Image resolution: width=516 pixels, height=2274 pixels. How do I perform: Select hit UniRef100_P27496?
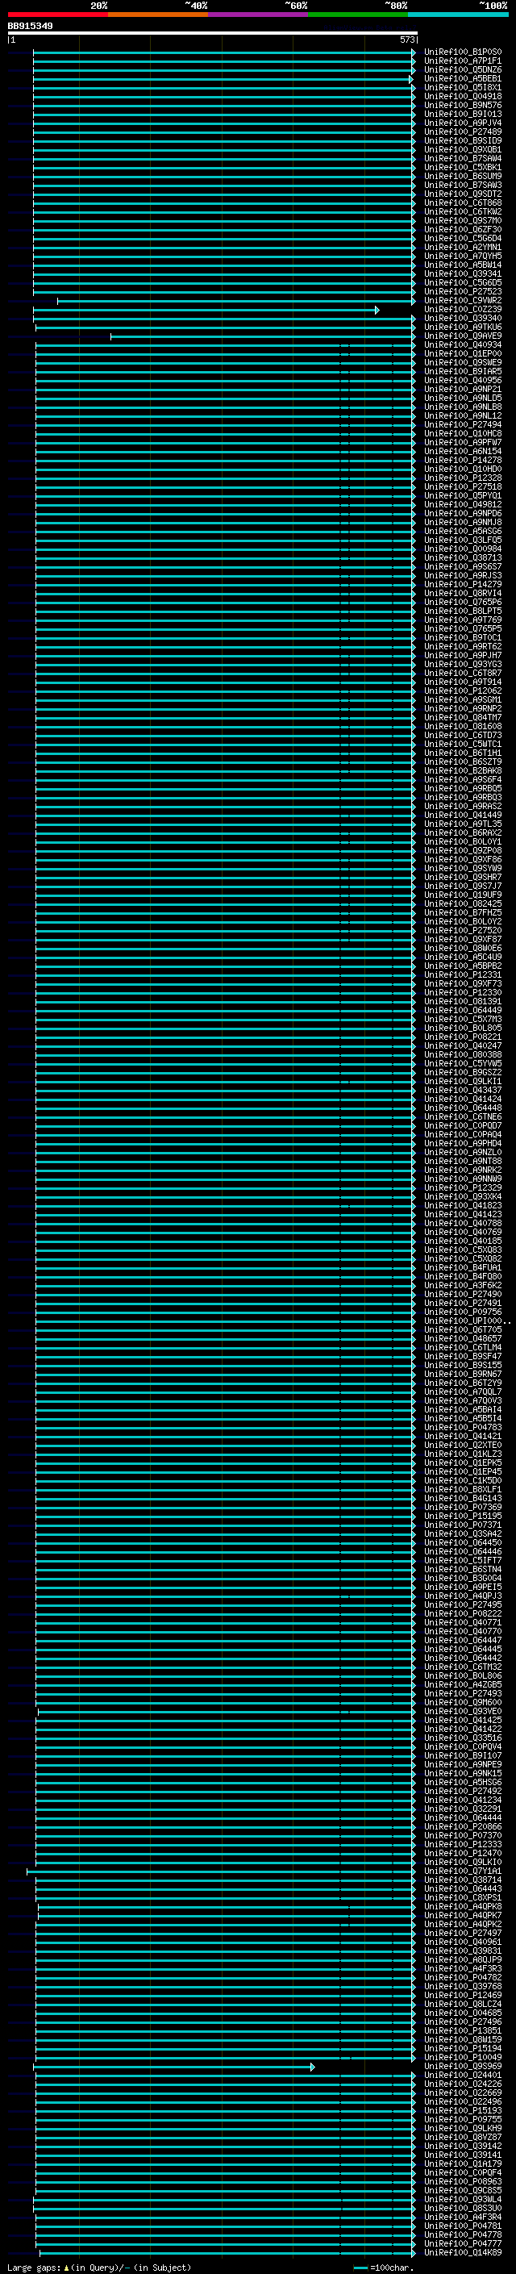(462, 2022)
